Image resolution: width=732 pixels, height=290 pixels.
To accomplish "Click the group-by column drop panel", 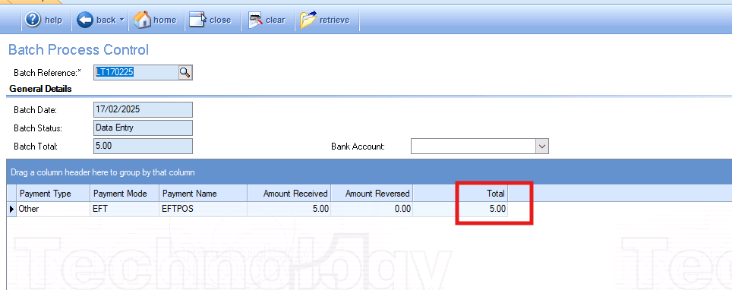I will [369, 172].
